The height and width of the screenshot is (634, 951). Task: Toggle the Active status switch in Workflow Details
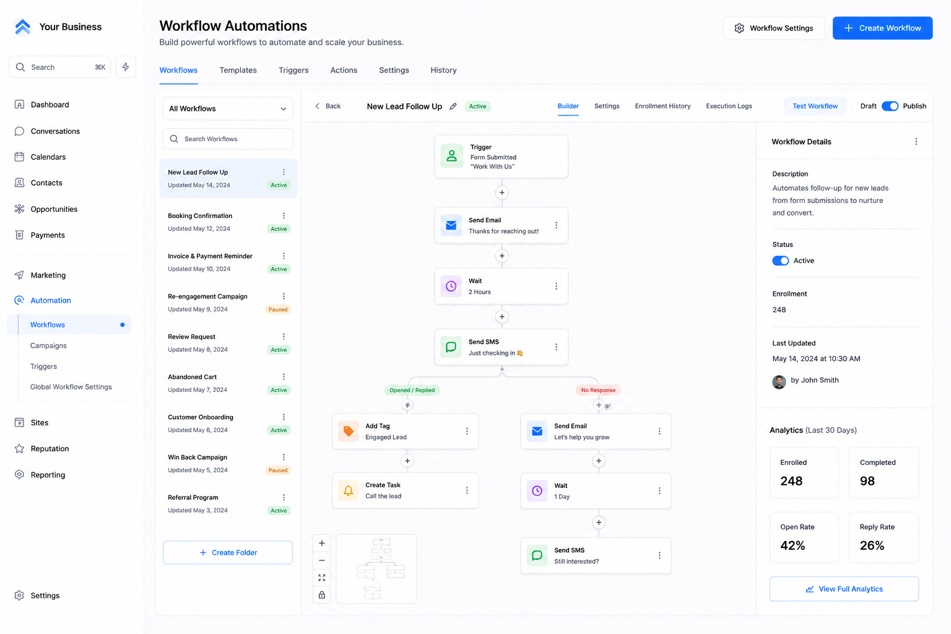click(x=781, y=261)
